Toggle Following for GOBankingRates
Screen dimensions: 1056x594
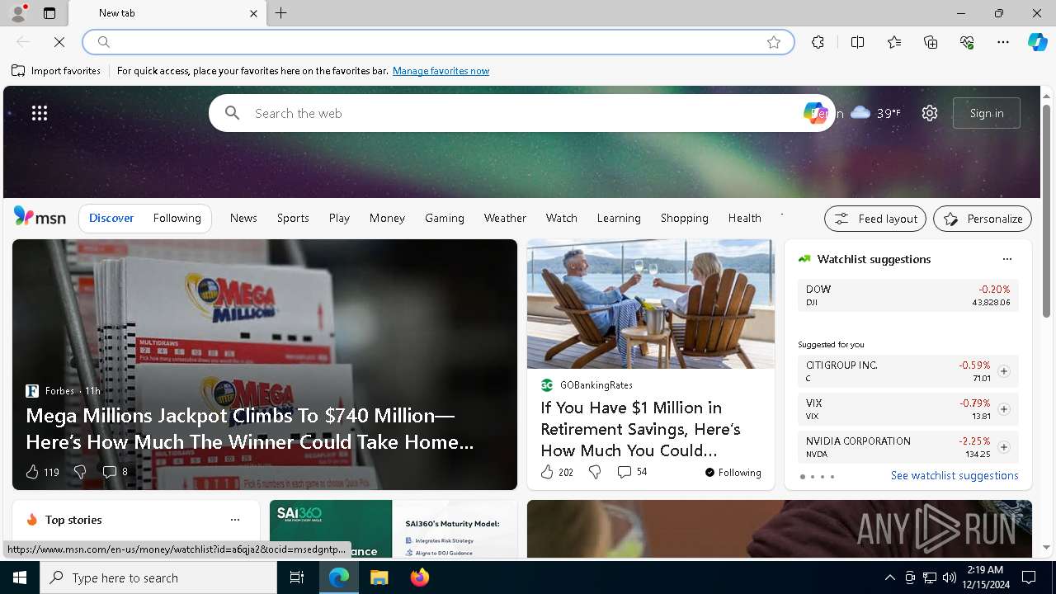tap(733, 473)
